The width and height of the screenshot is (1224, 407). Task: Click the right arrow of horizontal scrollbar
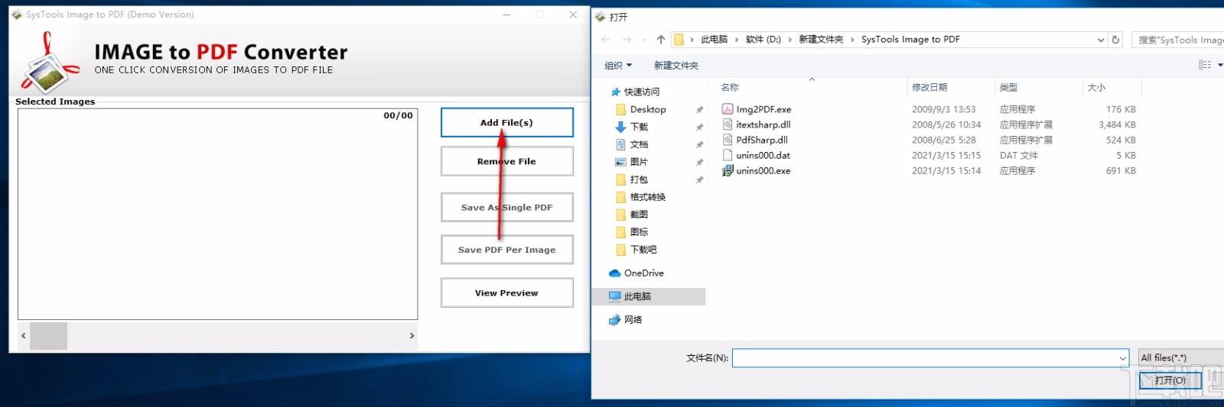coord(412,336)
